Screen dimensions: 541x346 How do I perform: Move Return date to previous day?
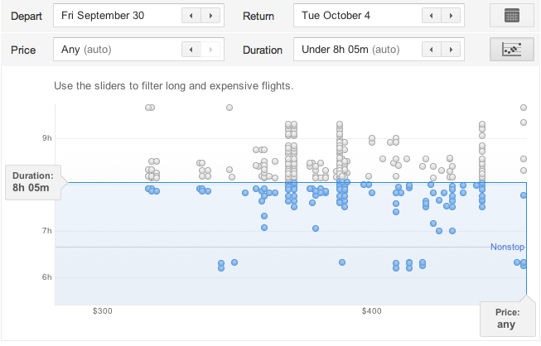tap(432, 16)
